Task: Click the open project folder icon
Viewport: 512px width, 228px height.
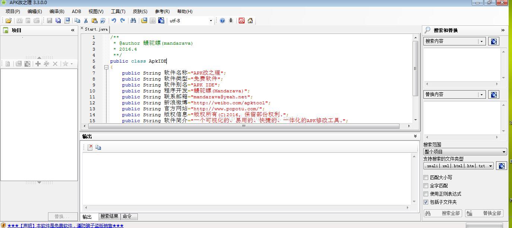Action: pos(9,21)
